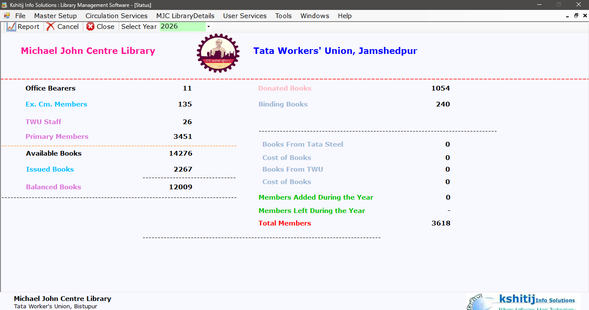
Task: Click the red circle Close icon
Action: coord(90,27)
